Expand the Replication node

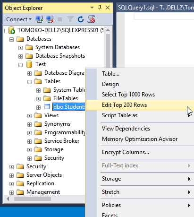point(11,184)
